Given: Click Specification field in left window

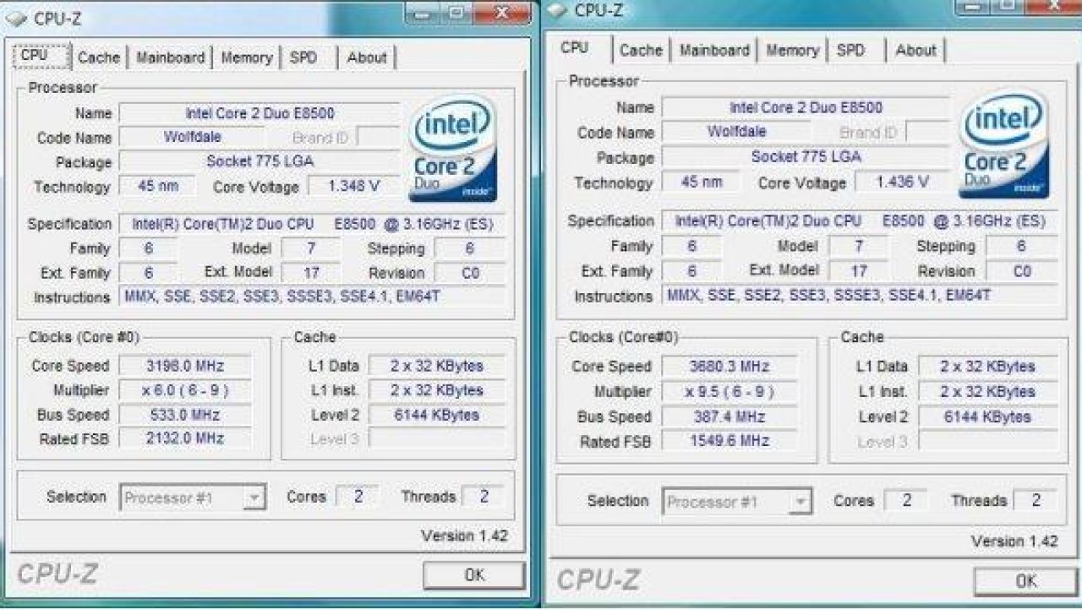Looking at the screenshot, I should pos(312,224).
